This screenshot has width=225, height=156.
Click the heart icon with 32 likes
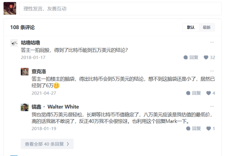[206, 58]
